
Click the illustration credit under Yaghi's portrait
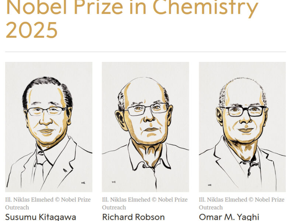tap(242, 203)
